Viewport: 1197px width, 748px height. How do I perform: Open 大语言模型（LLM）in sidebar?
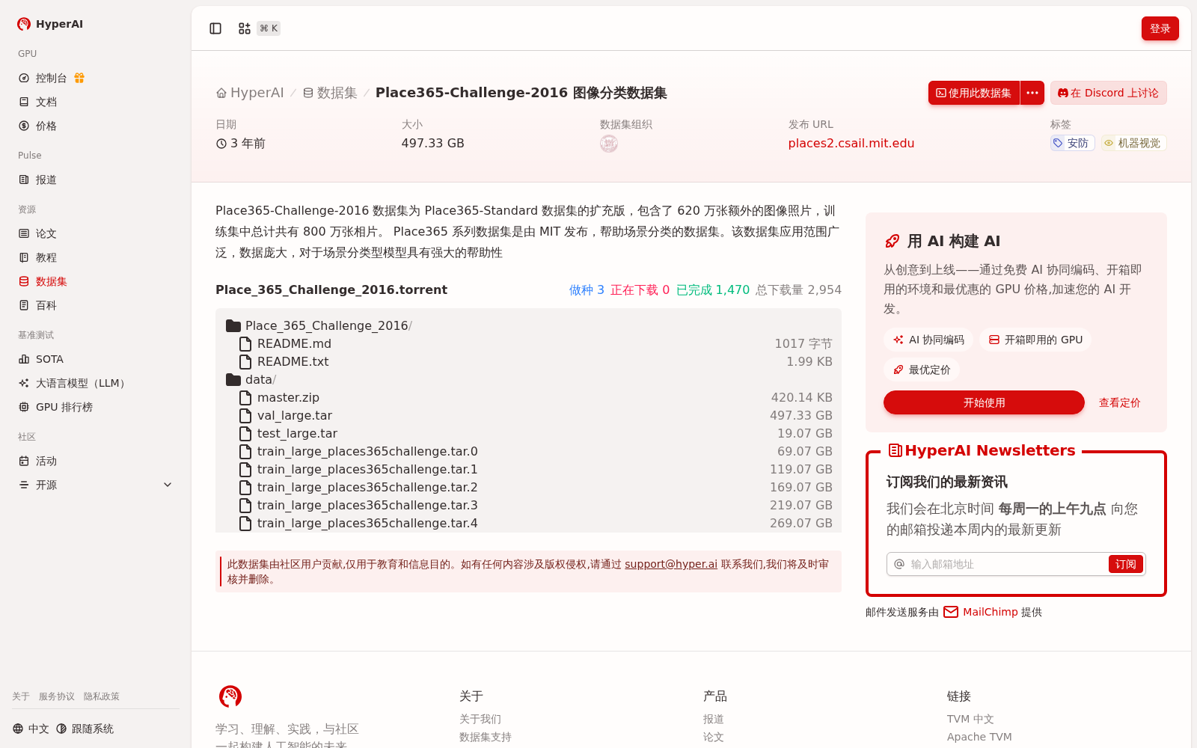coord(81,383)
